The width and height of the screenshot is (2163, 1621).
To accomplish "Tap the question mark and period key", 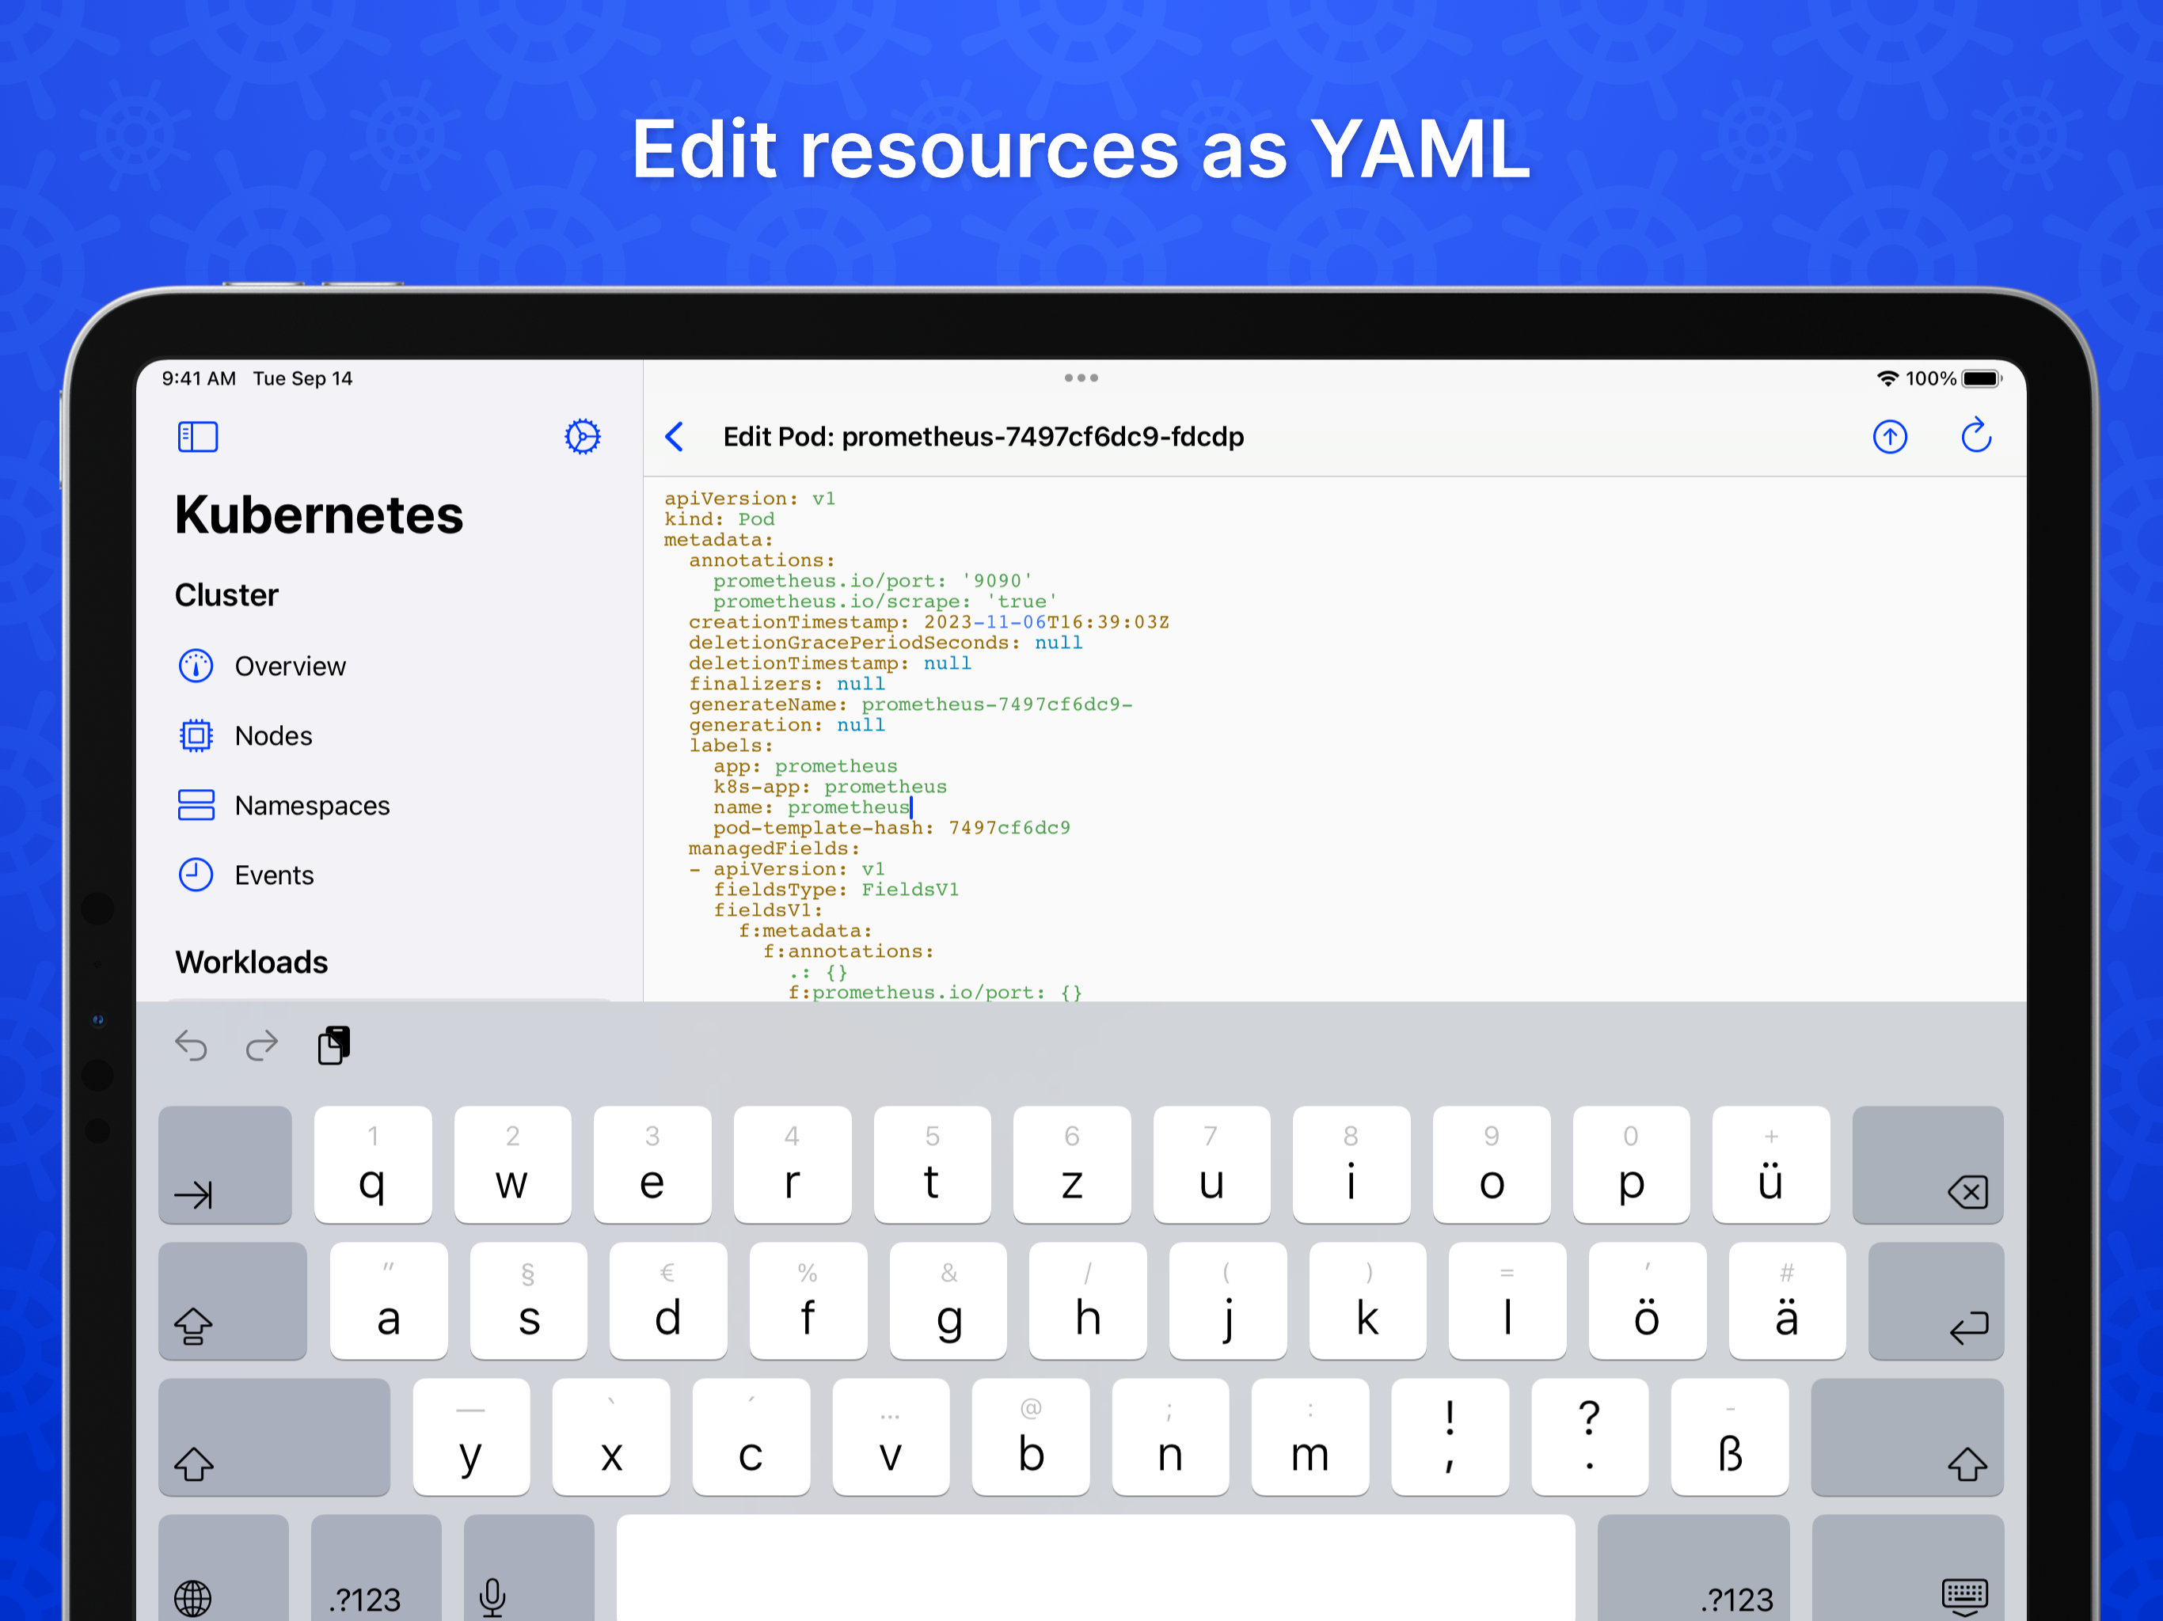I will [1589, 1437].
